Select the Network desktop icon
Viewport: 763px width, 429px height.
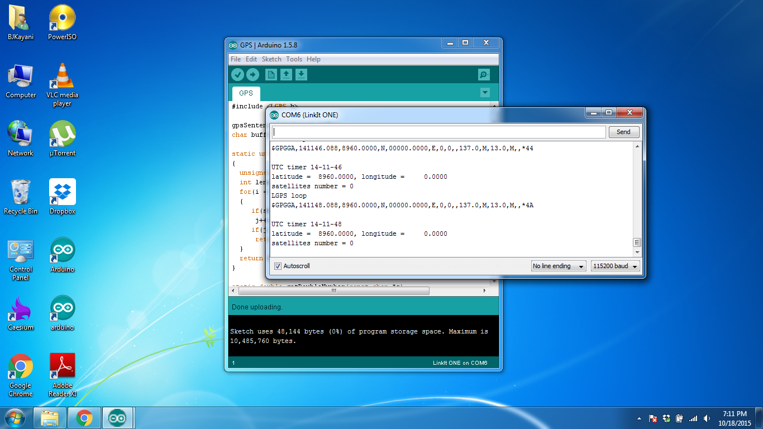pos(21,139)
